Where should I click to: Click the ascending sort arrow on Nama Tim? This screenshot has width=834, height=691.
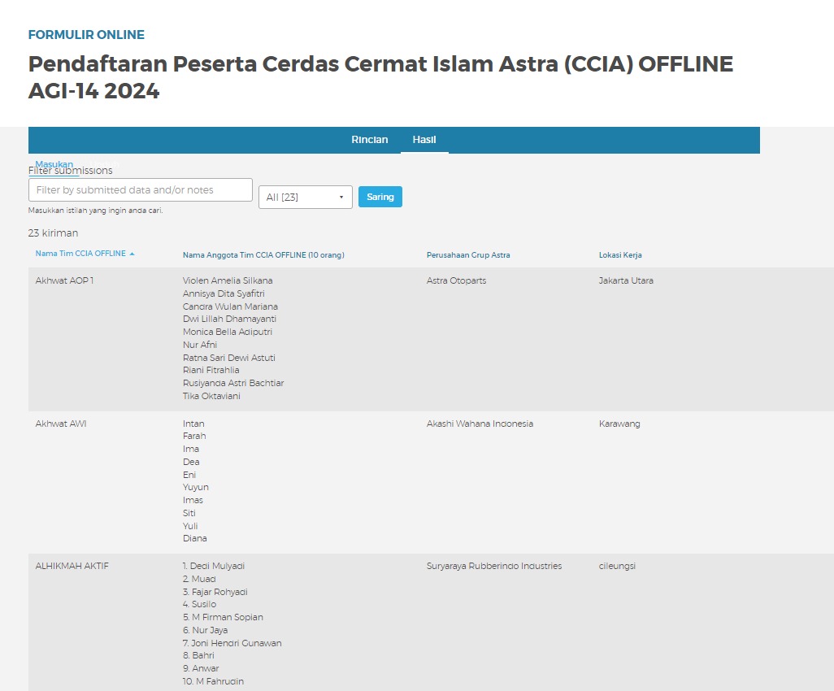pos(132,254)
